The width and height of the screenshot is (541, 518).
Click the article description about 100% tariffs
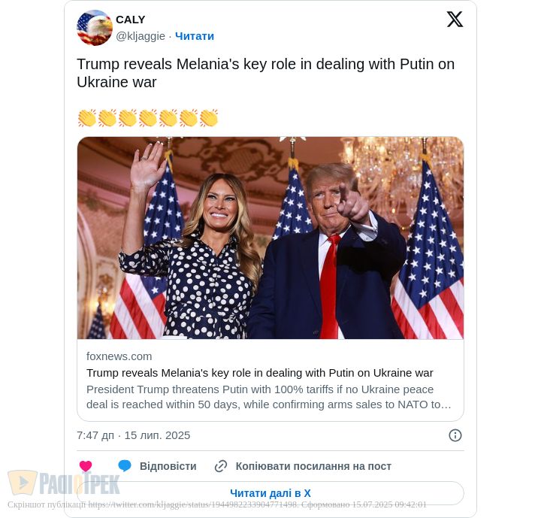point(269,397)
